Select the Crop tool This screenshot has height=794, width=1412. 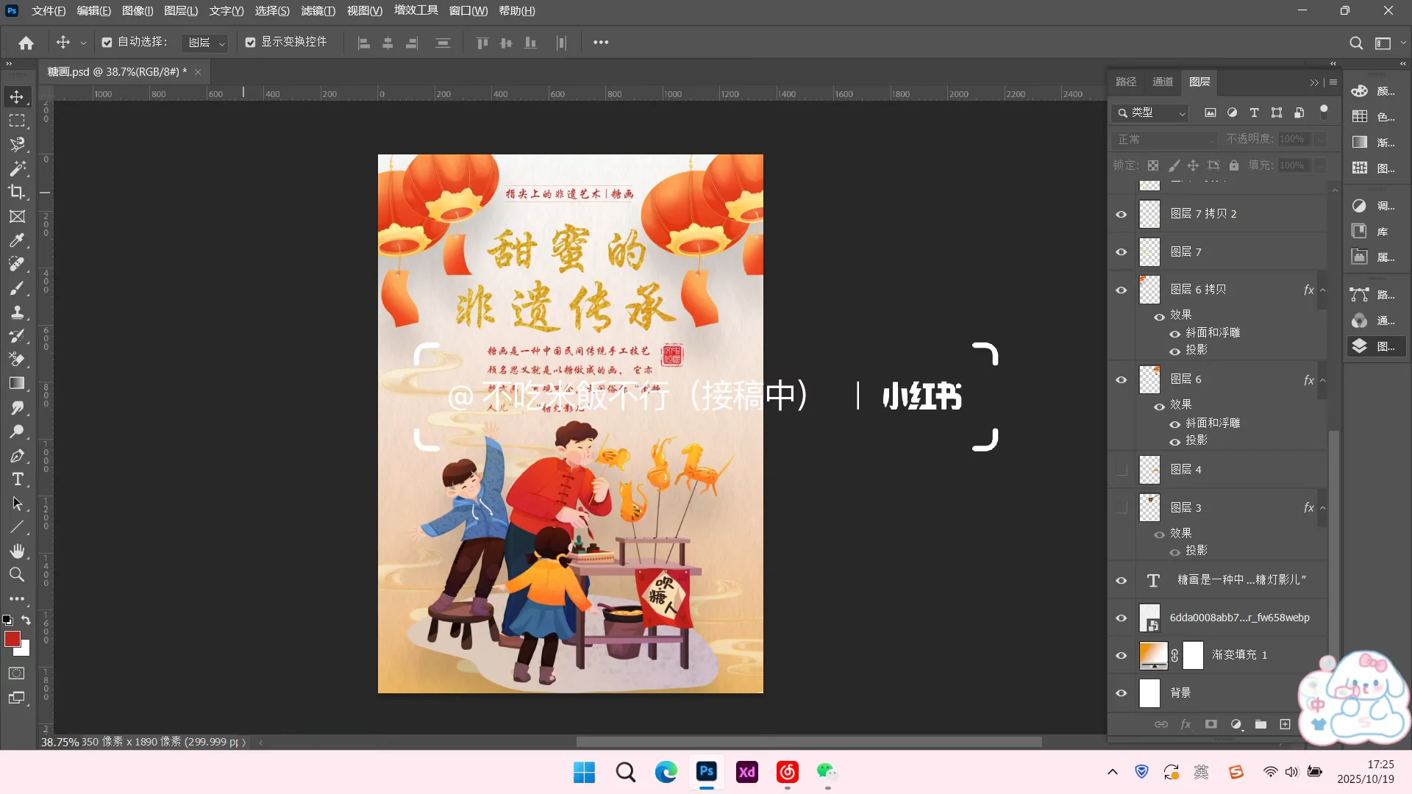click(x=18, y=192)
